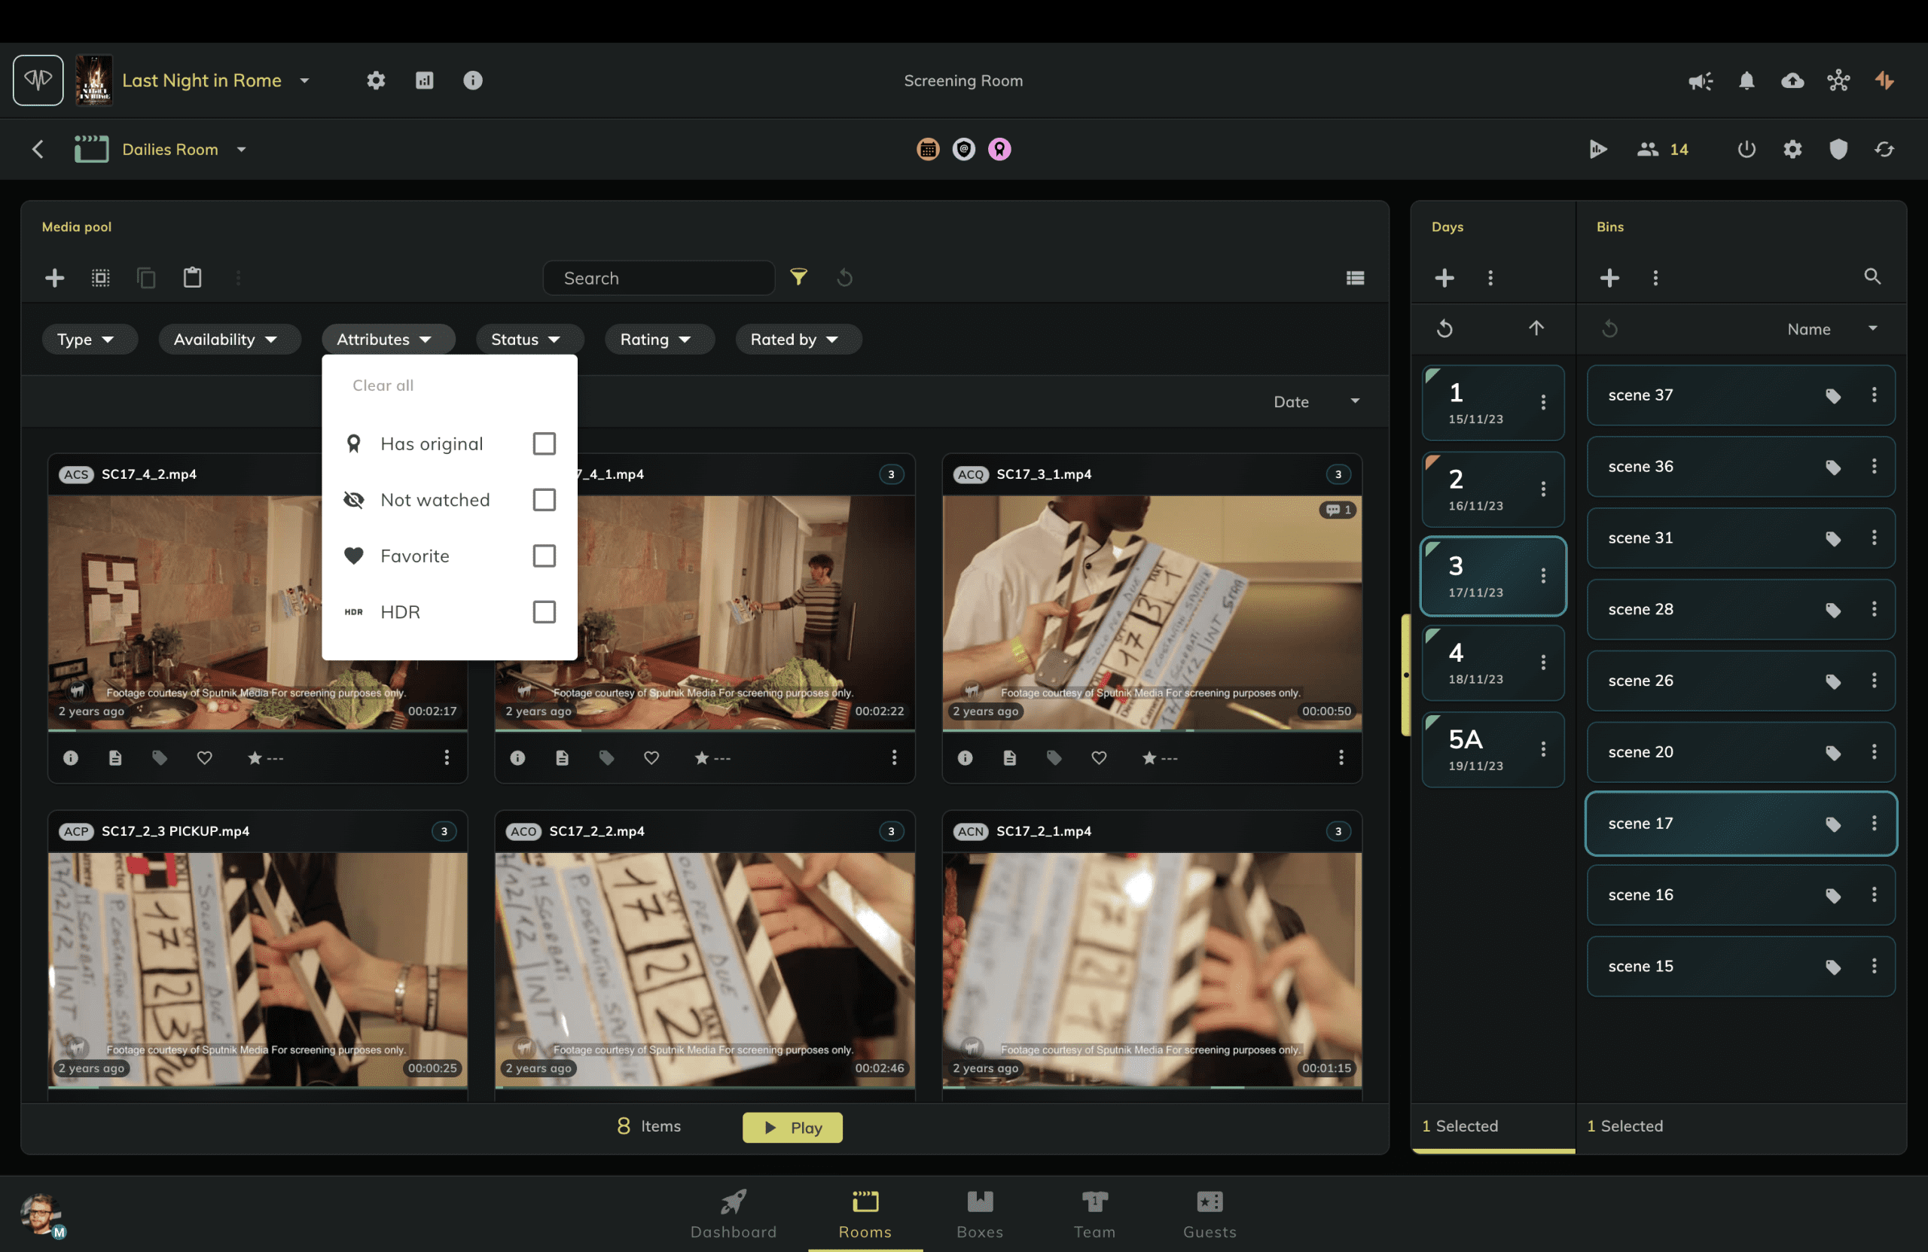Image resolution: width=1928 pixels, height=1252 pixels.
Task: Select the scene 17 bin
Action: [x=1701, y=824]
